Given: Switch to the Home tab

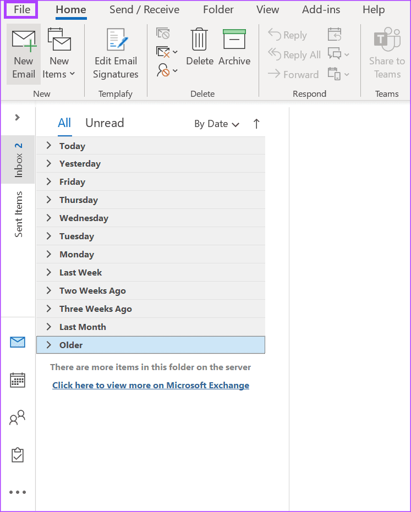Looking at the screenshot, I should 71,9.
